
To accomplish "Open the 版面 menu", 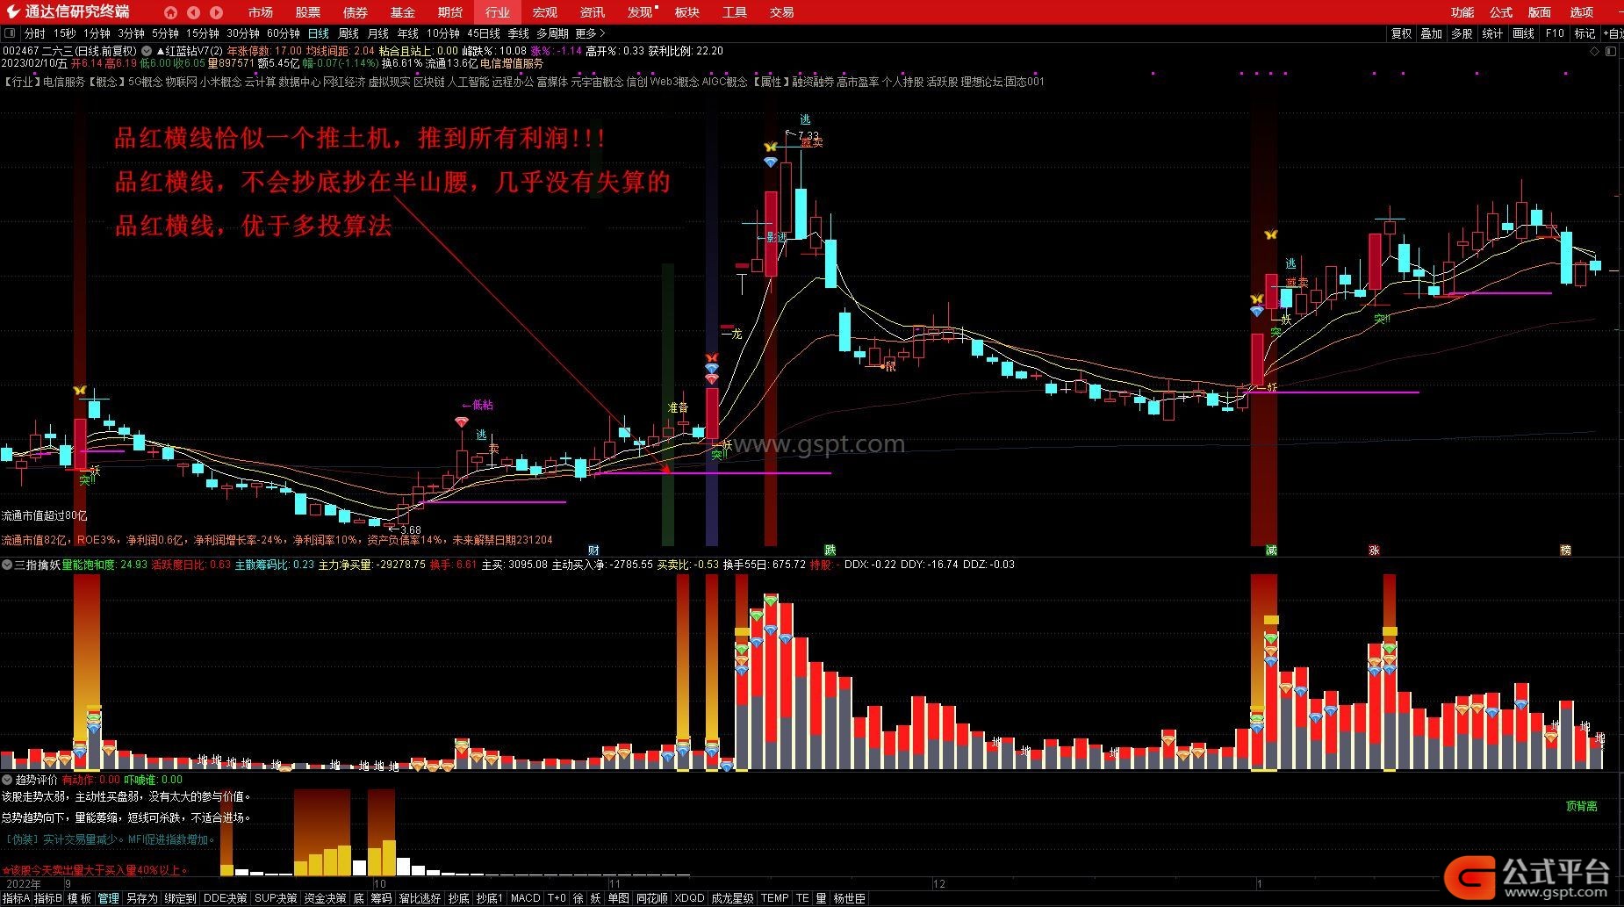I will pyautogui.click(x=1540, y=12).
